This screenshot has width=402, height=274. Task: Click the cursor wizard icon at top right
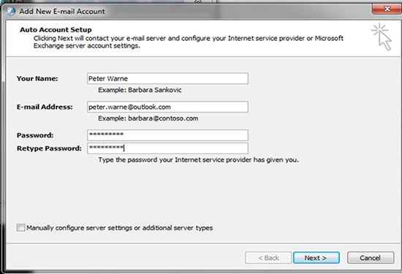point(382,37)
